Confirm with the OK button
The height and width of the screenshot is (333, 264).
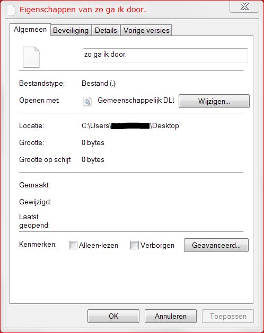tap(113, 316)
